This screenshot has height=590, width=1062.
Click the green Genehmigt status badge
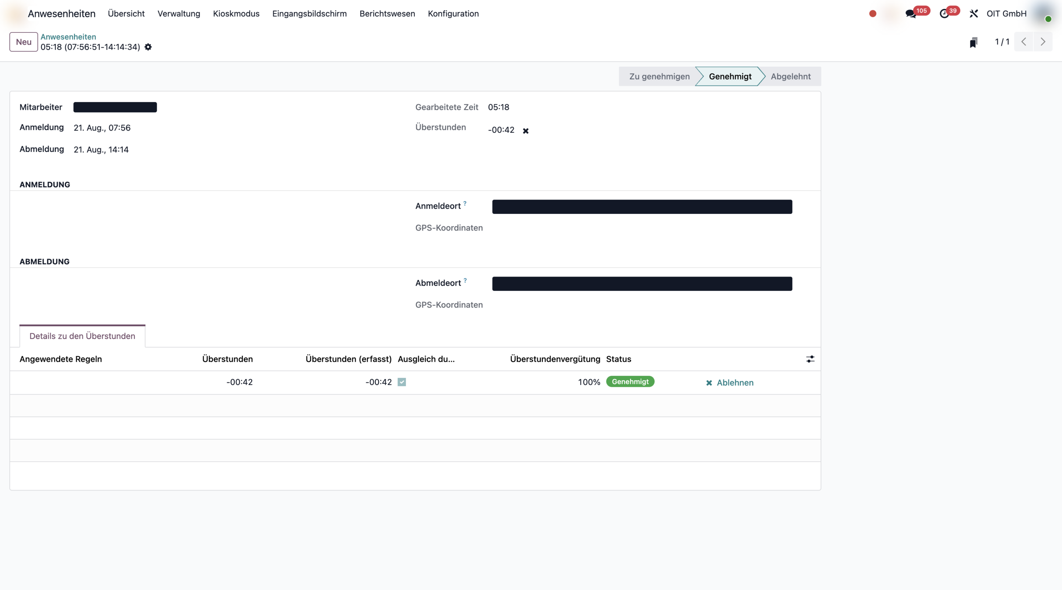(x=630, y=382)
